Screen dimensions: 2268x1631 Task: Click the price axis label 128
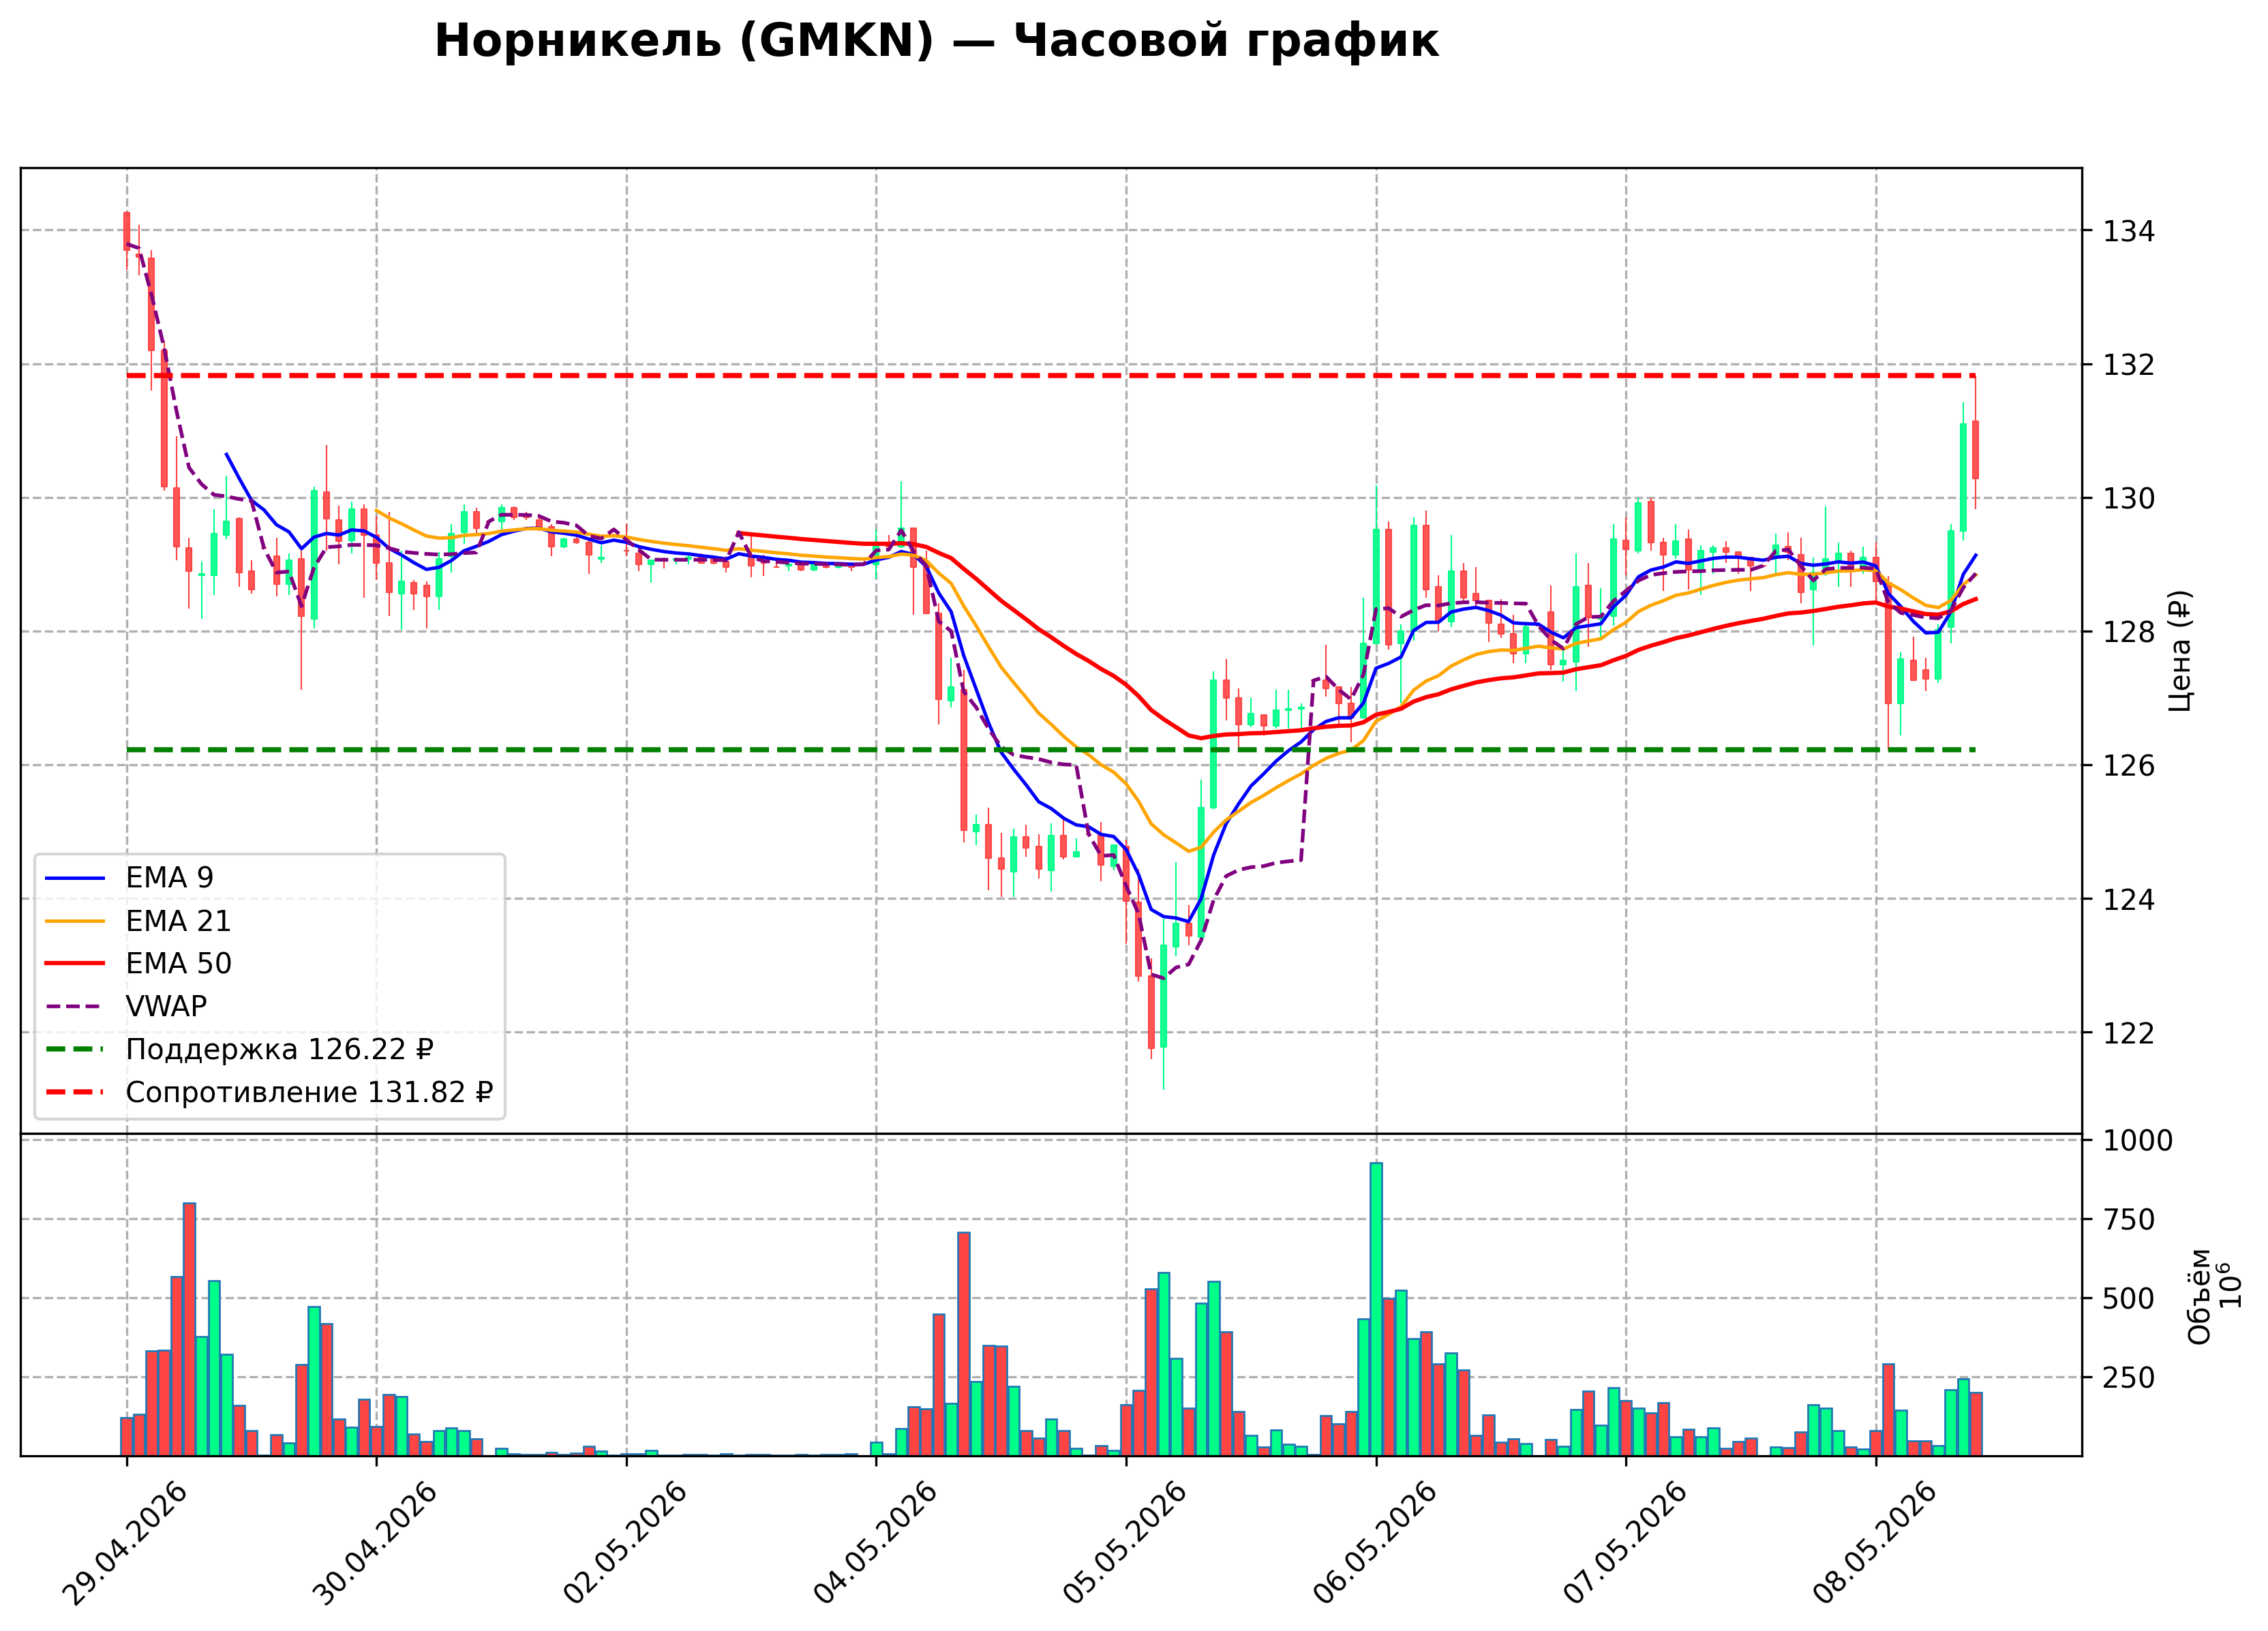pyautogui.click(x=2129, y=633)
